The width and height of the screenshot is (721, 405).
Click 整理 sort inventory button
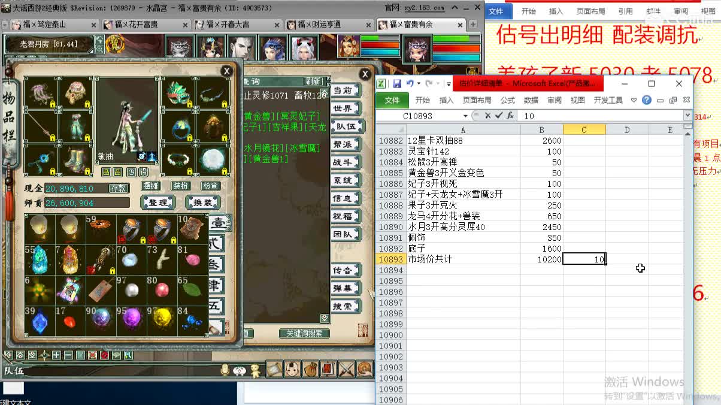click(158, 202)
